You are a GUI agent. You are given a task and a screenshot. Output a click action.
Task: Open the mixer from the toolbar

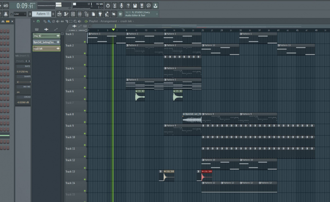[80, 14]
